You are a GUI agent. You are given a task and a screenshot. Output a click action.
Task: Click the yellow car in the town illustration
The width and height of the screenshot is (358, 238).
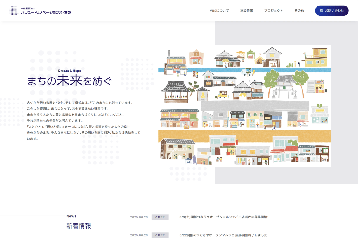[222, 95]
